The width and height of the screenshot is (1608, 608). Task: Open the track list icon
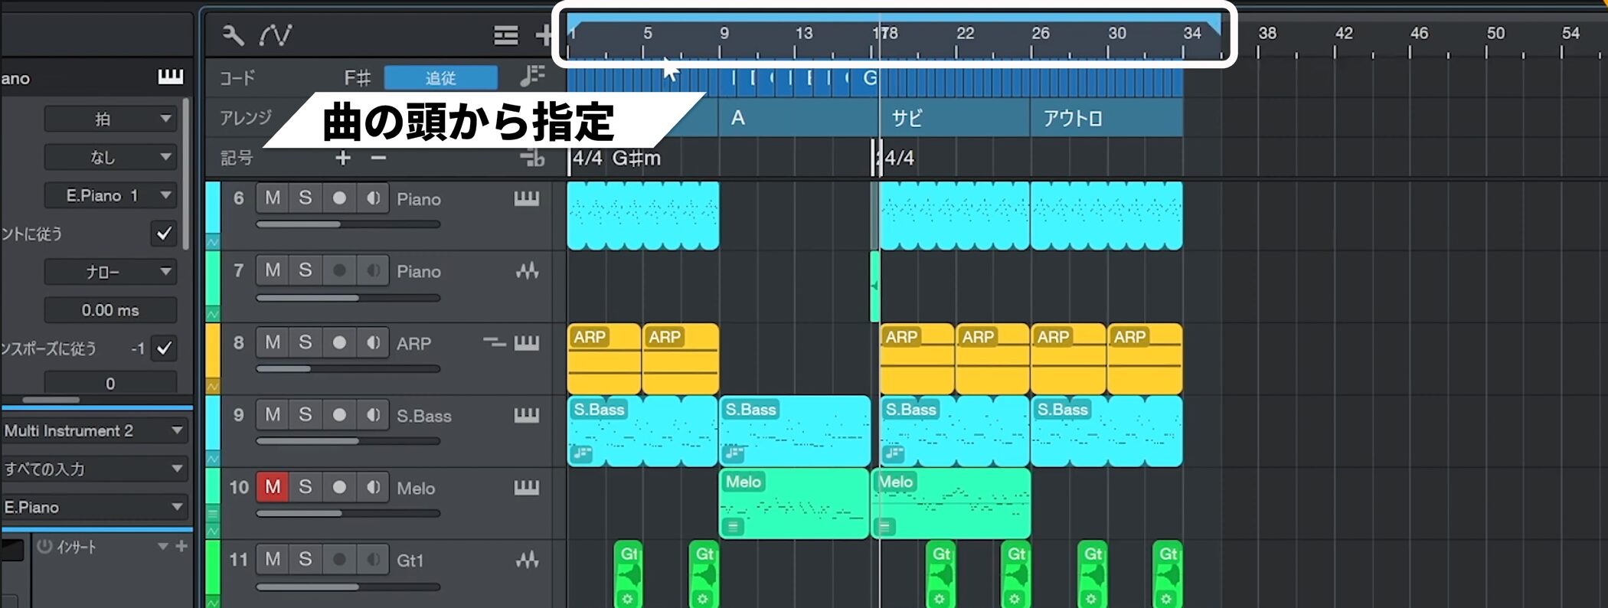[505, 35]
